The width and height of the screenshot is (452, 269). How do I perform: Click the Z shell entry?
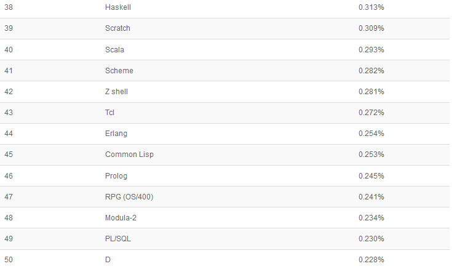pyautogui.click(x=116, y=92)
